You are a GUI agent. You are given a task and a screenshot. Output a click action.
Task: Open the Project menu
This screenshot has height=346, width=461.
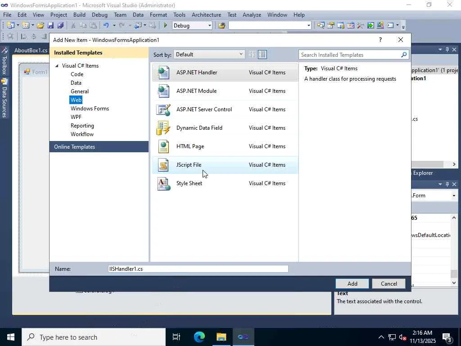(x=59, y=15)
